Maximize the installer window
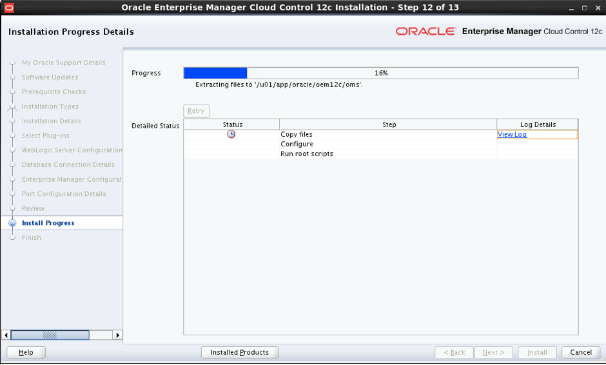 pos(584,8)
